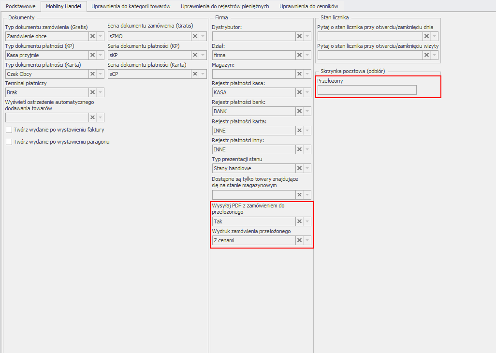This screenshot has width=496, height=353.
Task: Expand the Czek Obcy document type dropdown
Action: [x=101, y=74]
